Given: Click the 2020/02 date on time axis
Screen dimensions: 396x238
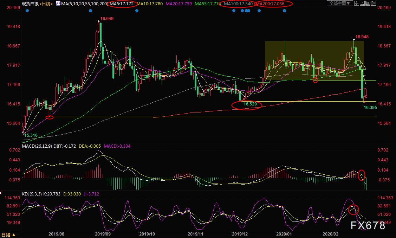Looking at the screenshot, I should click(x=331, y=234).
